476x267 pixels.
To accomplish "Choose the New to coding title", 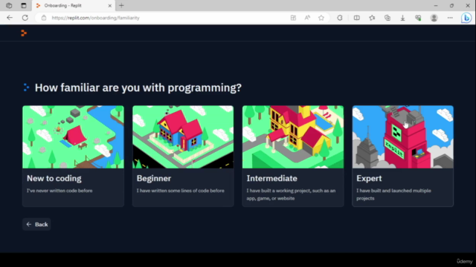I will click(x=54, y=178).
